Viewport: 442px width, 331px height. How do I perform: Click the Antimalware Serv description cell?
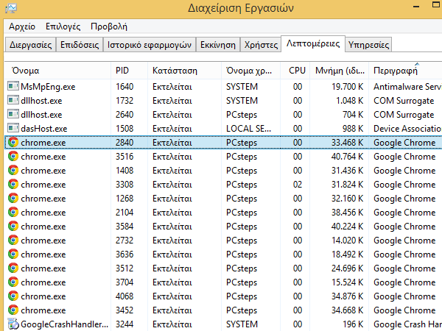[x=407, y=86]
